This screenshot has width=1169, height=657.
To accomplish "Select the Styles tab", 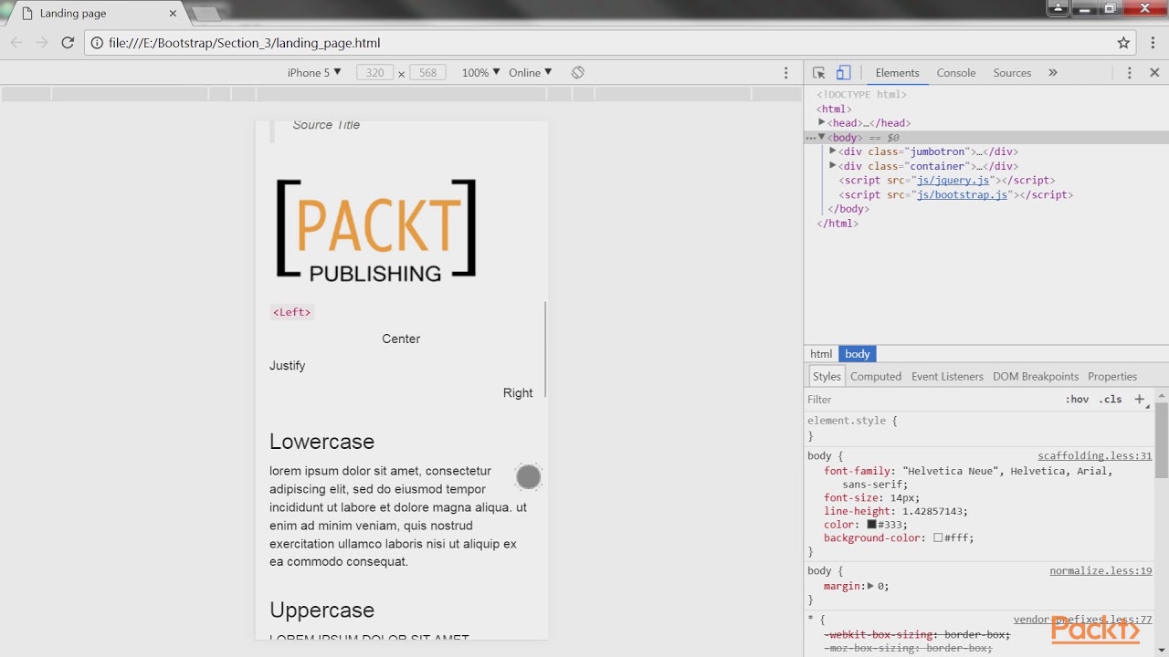I will pos(827,376).
